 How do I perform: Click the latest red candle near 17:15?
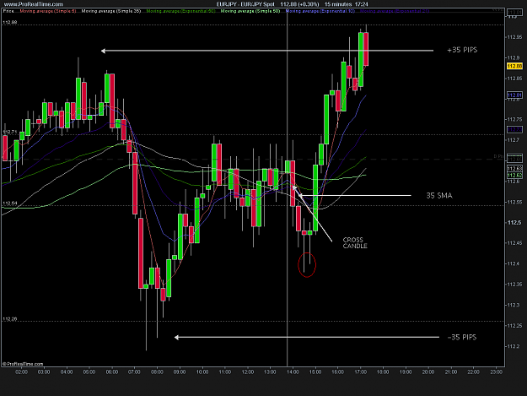point(366,49)
